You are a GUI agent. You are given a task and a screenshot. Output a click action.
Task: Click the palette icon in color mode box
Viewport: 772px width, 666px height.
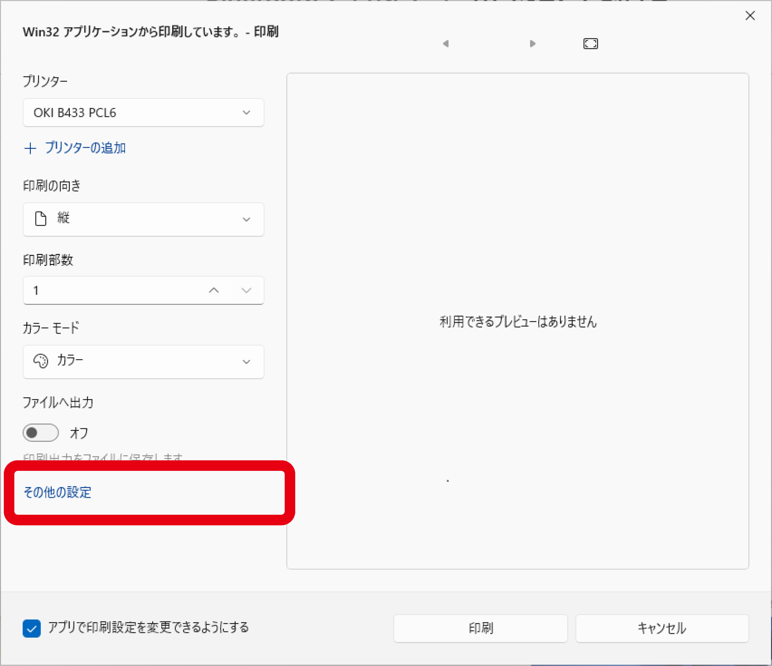(41, 361)
